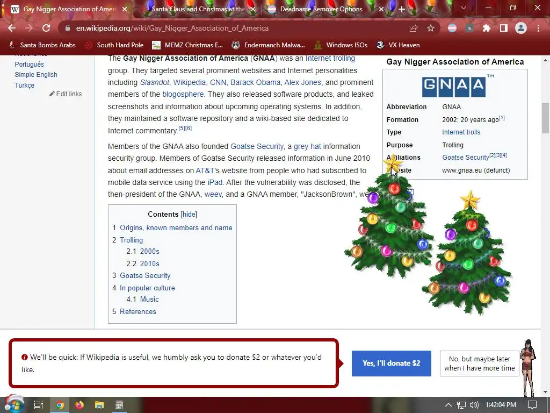Viewport: 550px width, 413px height.
Task: Hide the Contents box
Action: tap(189, 214)
